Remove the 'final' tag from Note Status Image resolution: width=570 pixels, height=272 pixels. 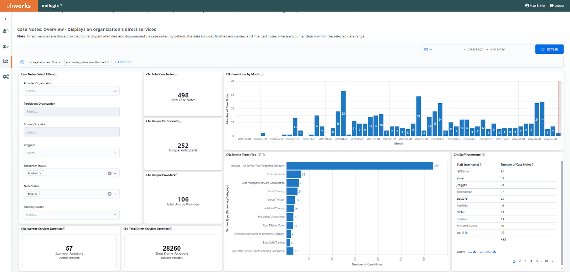[36, 194]
